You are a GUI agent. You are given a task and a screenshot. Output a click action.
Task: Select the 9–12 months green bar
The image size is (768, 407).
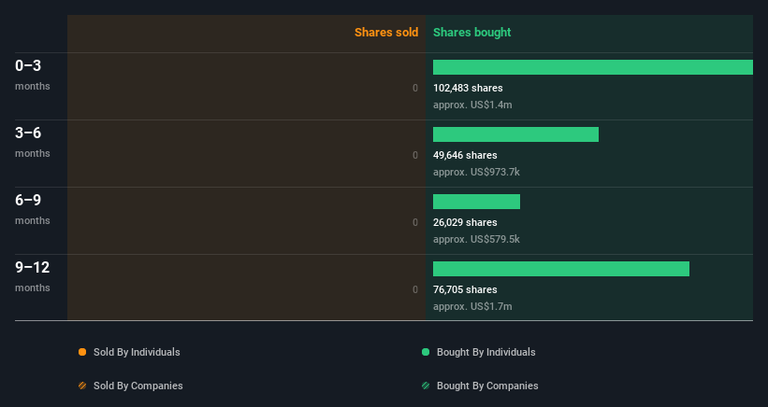tap(561, 269)
